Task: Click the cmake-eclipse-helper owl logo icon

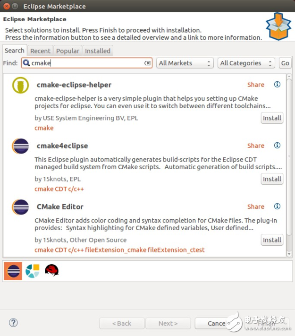Action: [x=21, y=85]
